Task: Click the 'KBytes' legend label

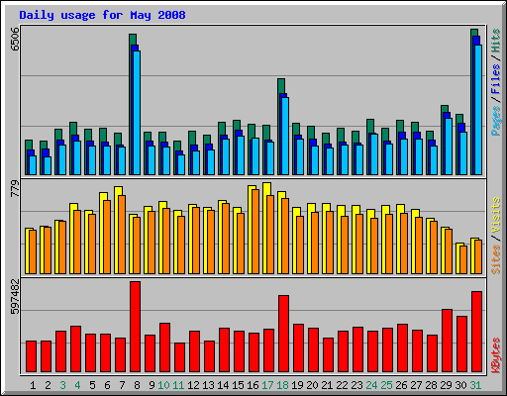Action: click(x=495, y=355)
